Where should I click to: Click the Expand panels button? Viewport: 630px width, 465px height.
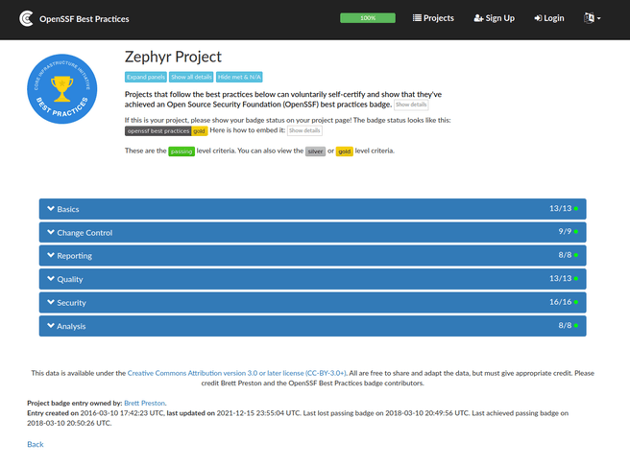coord(145,77)
